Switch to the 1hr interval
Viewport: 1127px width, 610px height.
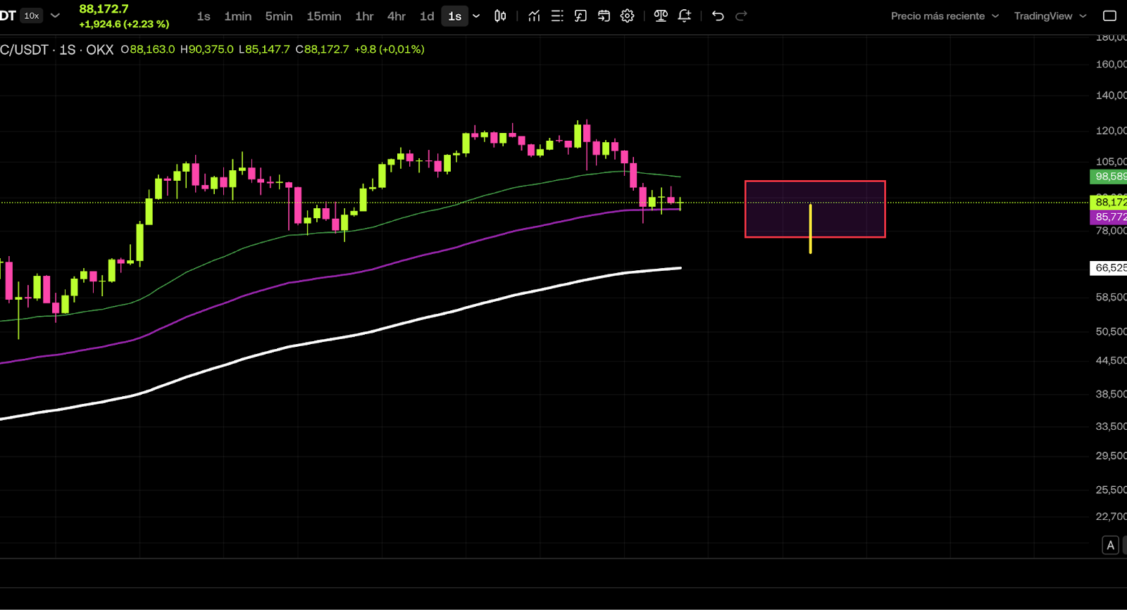point(364,15)
